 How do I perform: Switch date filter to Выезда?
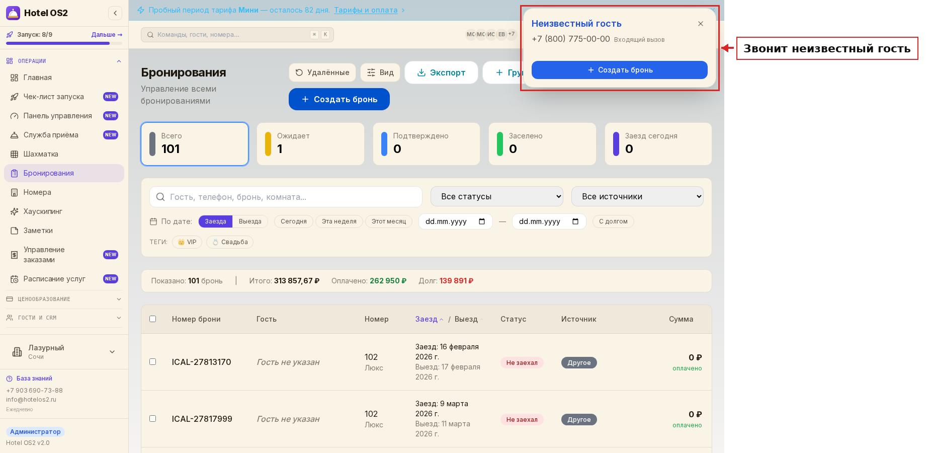[x=250, y=221]
